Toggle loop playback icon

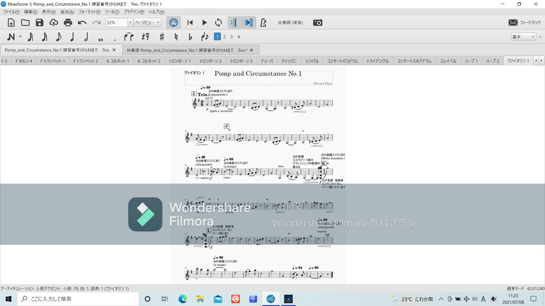pos(218,23)
